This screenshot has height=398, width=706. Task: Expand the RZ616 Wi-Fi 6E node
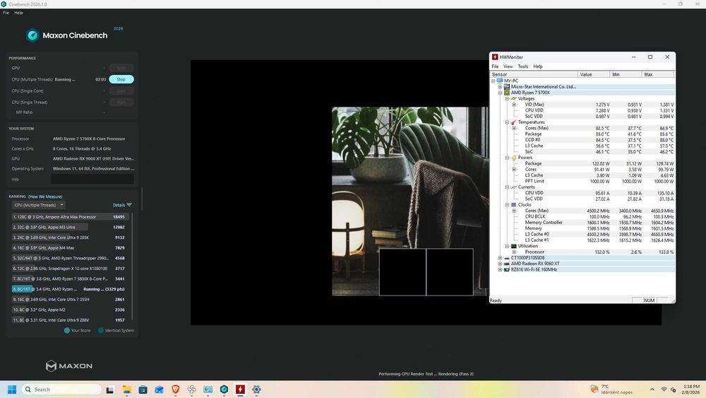pyautogui.click(x=500, y=269)
